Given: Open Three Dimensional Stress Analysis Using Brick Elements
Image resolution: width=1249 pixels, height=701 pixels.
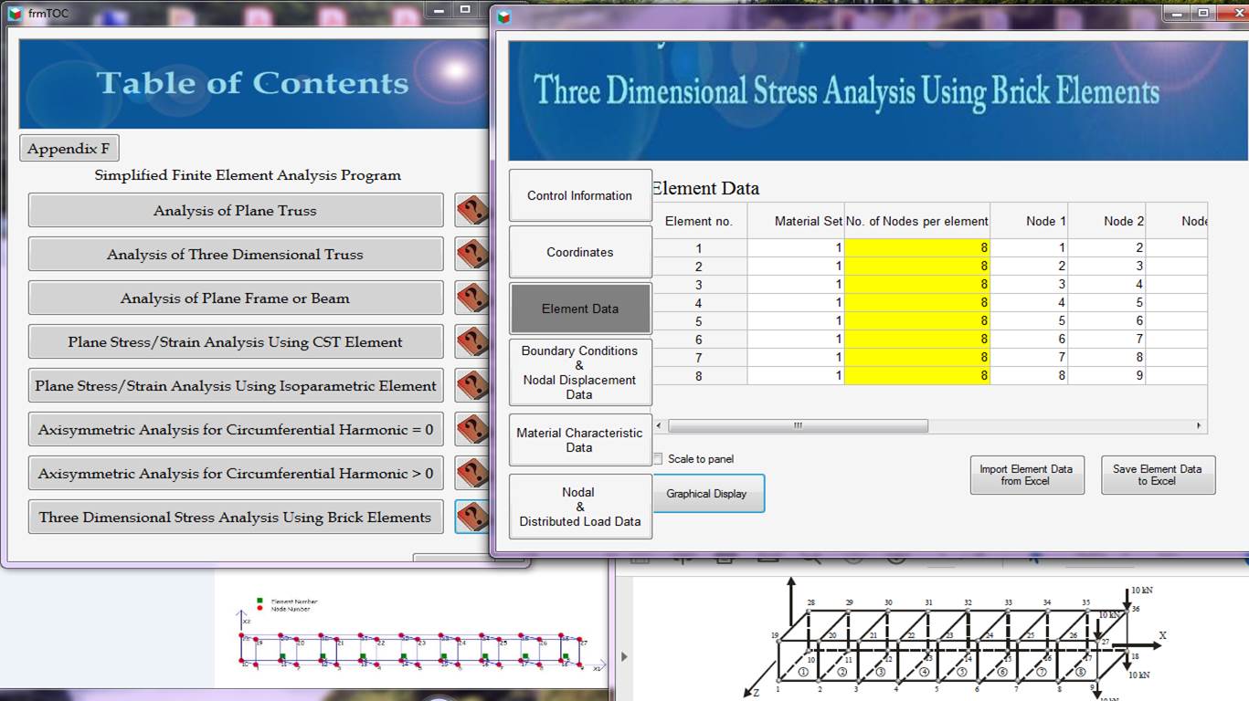Looking at the screenshot, I should click(236, 518).
